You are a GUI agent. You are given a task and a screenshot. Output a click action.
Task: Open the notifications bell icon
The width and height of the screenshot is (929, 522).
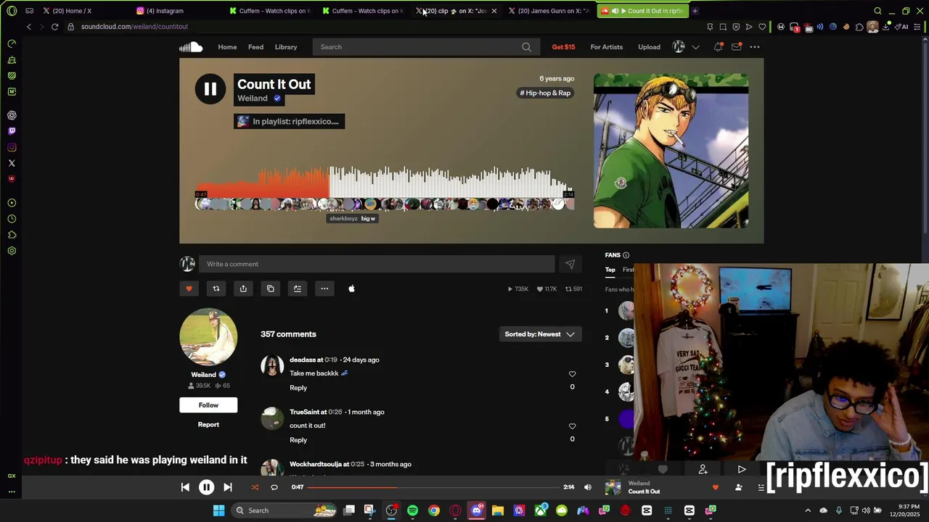point(718,47)
